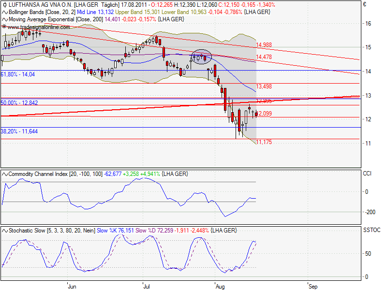This screenshot has height=290, width=387.
Task: Click the euro symbol on the price axis
Action: [x=366, y=5]
